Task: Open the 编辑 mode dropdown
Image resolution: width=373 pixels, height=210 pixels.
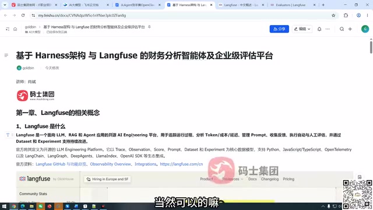Action: pyautogui.click(x=302, y=29)
